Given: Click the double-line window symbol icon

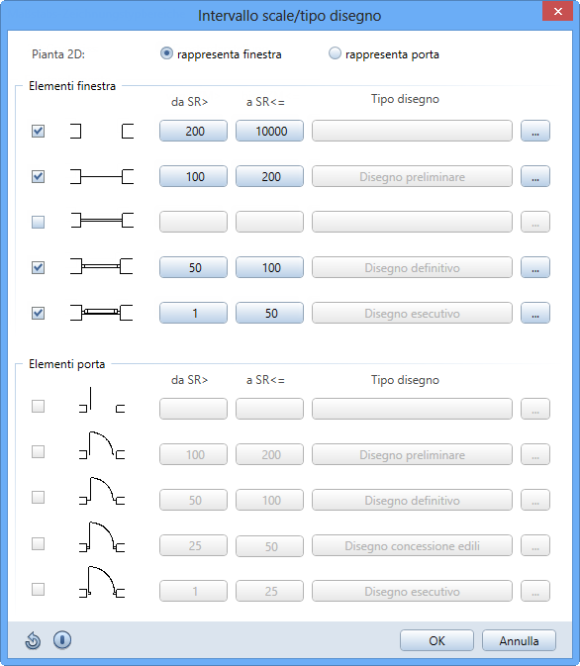Looking at the screenshot, I should [x=102, y=221].
